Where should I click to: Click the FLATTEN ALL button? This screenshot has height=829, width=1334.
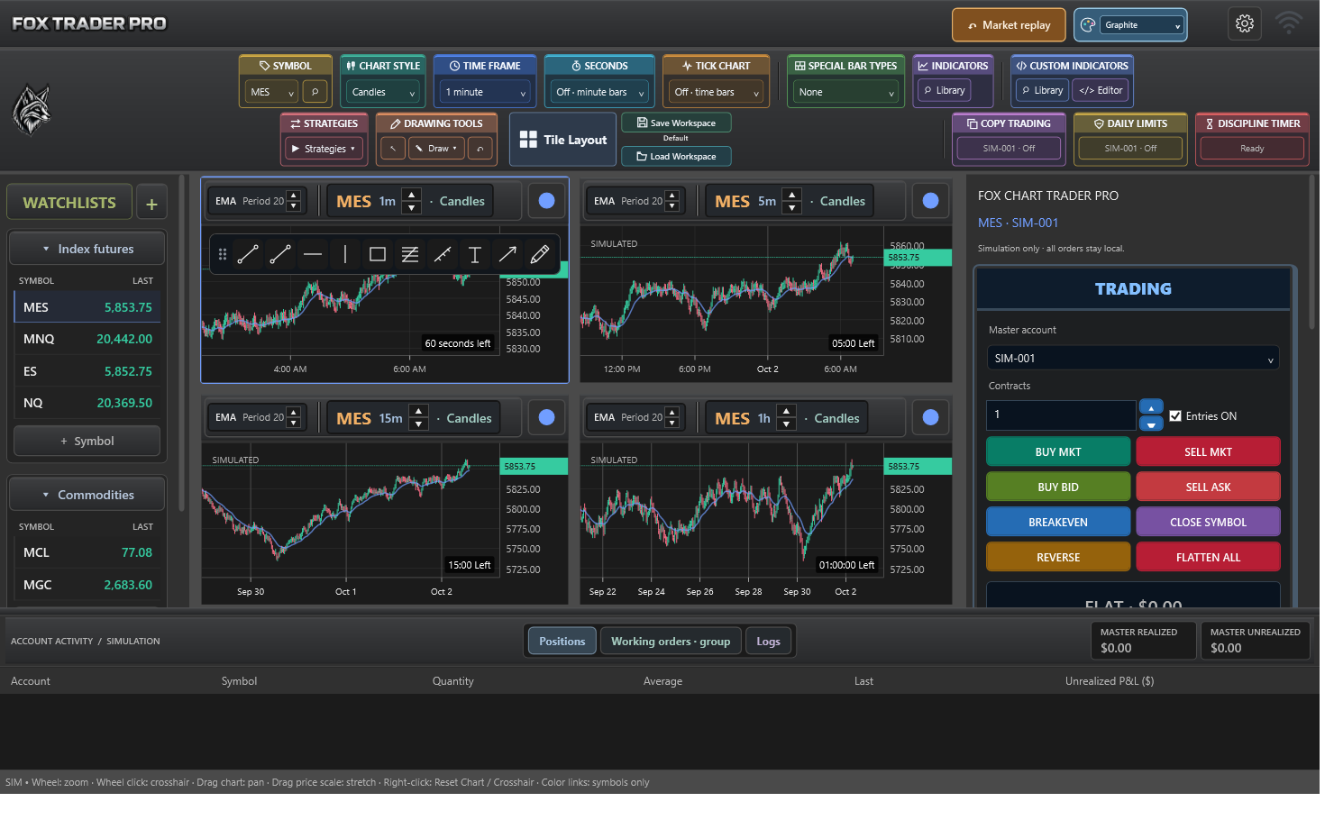pyautogui.click(x=1208, y=558)
